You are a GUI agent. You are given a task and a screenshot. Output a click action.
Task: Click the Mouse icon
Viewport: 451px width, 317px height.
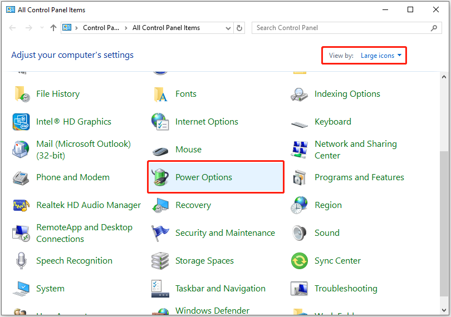coord(160,151)
